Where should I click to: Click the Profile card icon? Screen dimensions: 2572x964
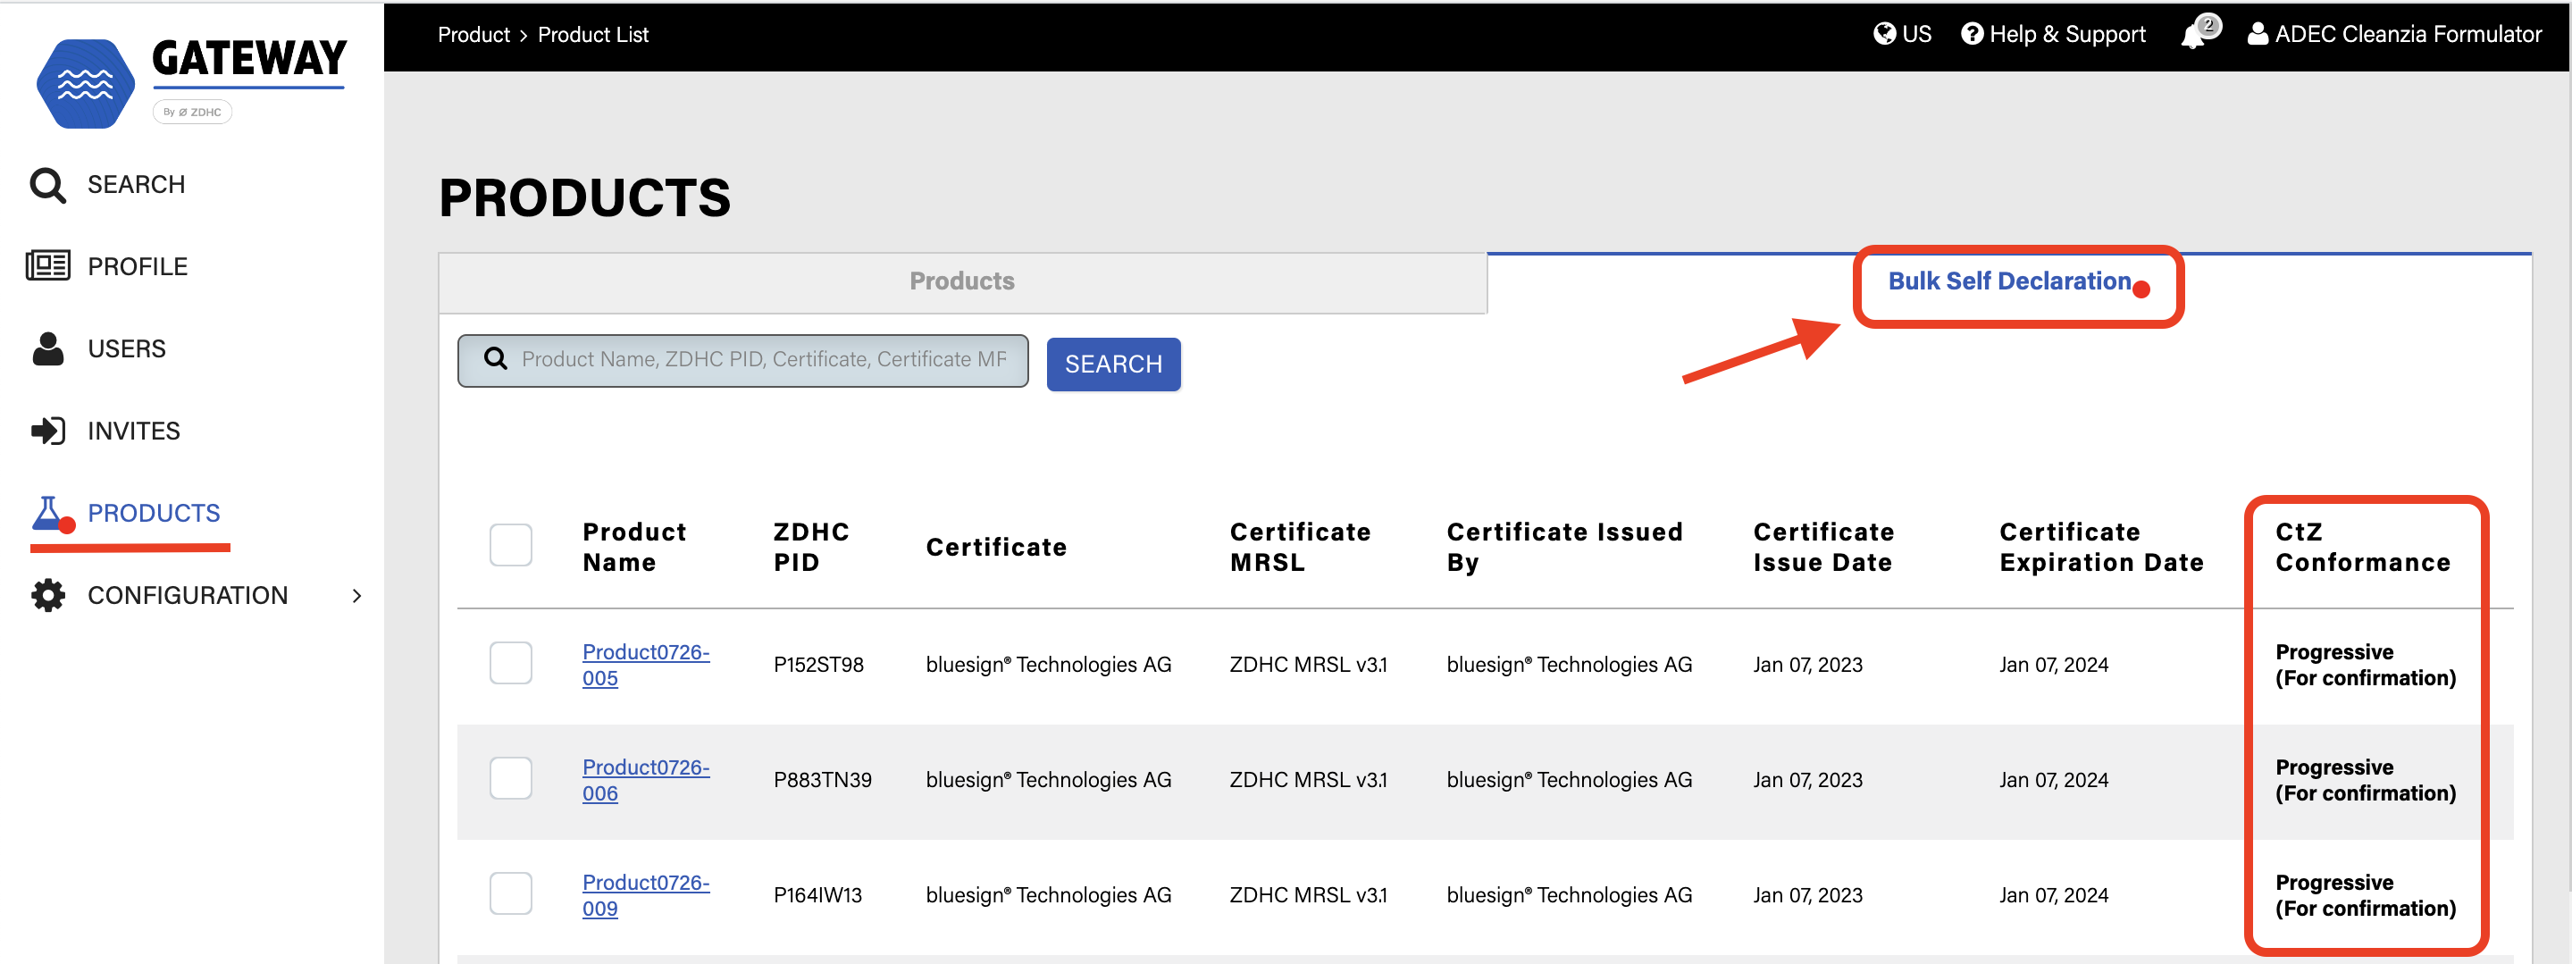click(48, 265)
